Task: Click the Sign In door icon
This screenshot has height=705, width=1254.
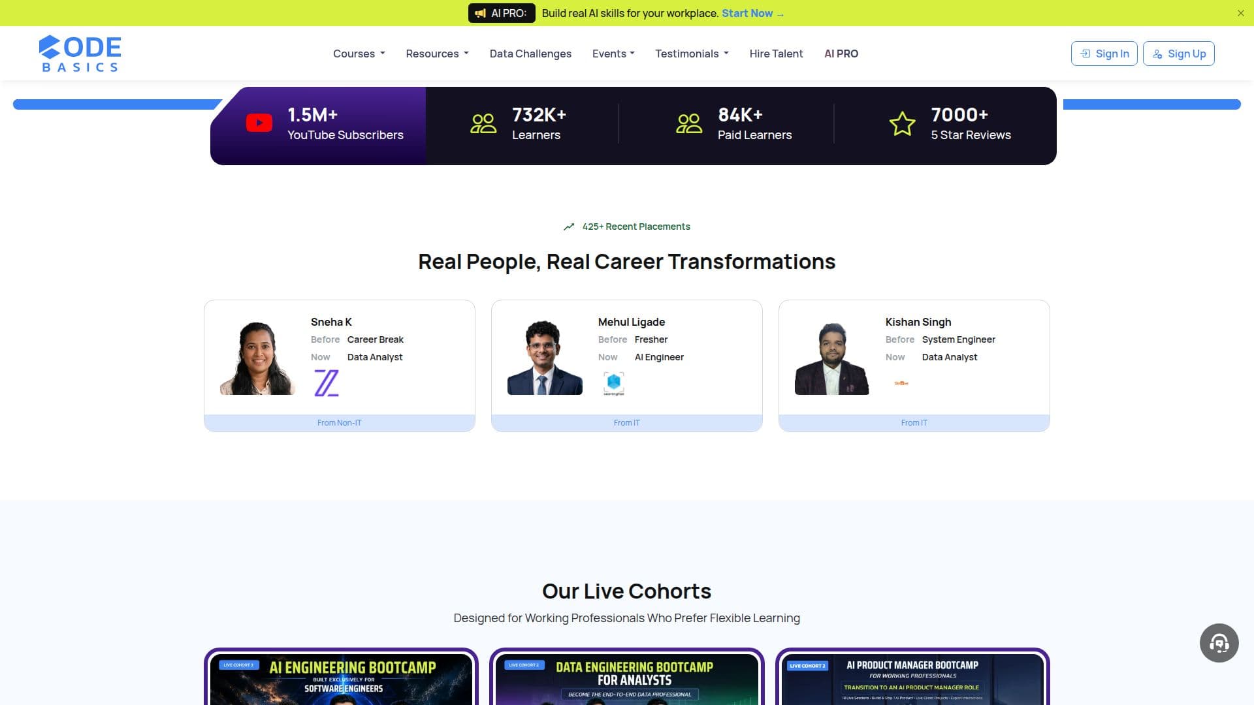Action: pyautogui.click(x=1085, y=54)
